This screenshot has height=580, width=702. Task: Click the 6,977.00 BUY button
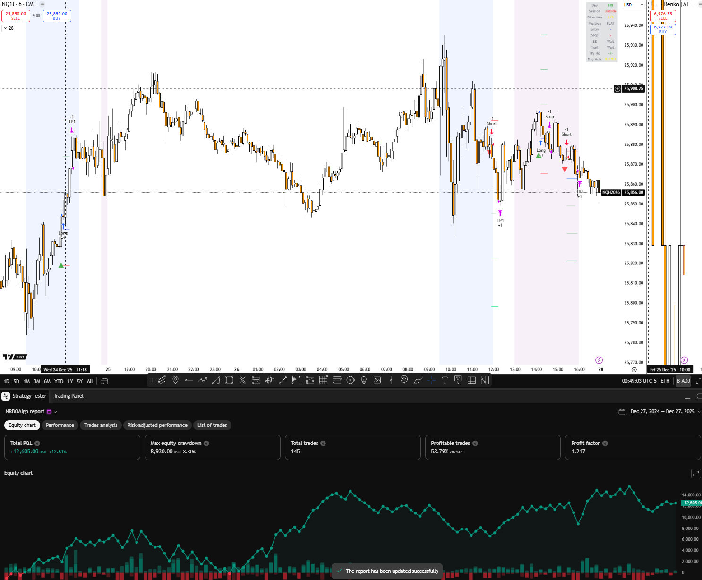pos(663,29)
